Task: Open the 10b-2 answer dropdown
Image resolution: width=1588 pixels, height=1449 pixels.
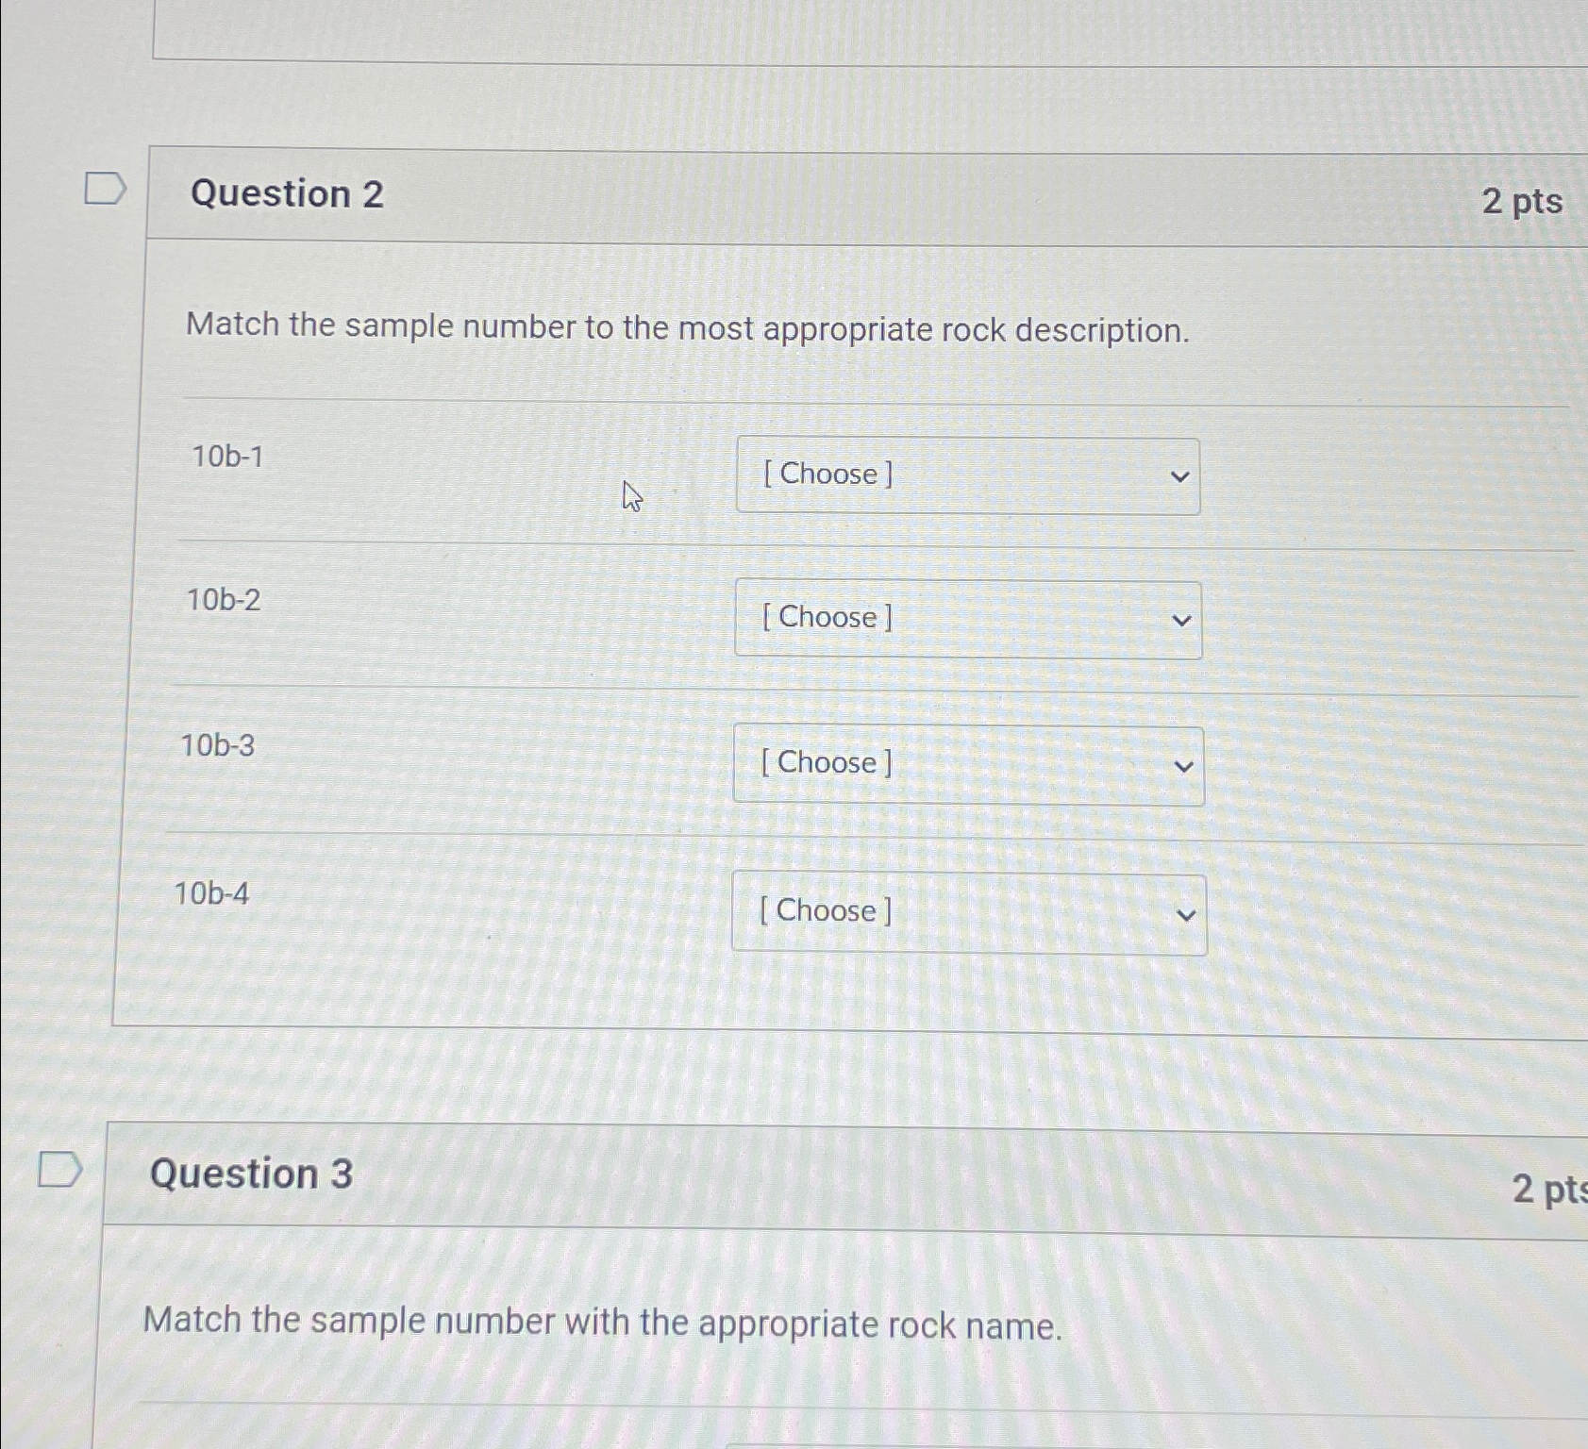Action: pyautogui.click(x=967, y=620)
